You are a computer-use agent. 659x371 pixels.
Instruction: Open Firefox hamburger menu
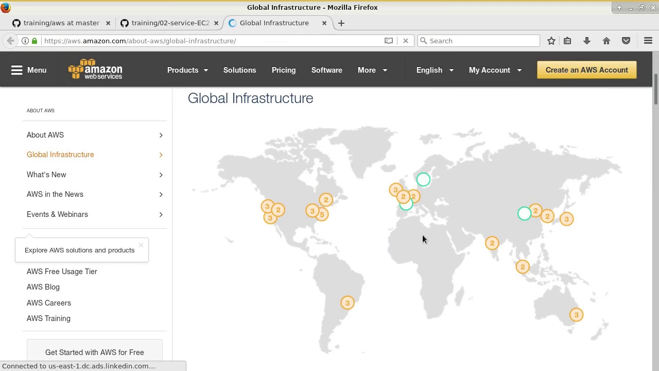point(648,41)
